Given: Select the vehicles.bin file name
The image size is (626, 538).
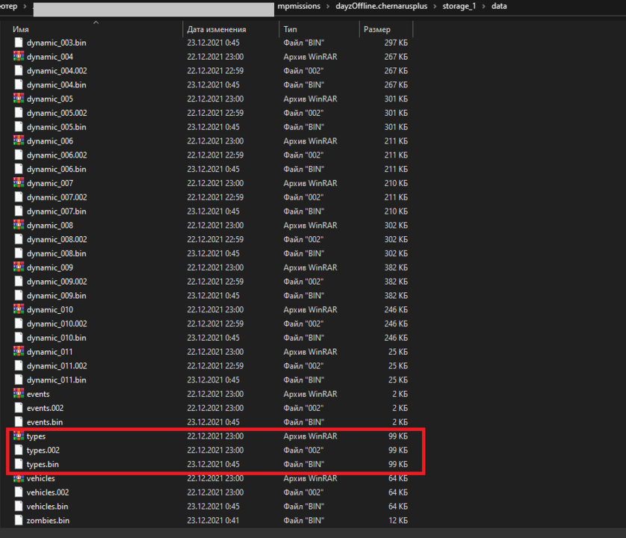Looking at the screenshot, I should click(x=48, y=507).
